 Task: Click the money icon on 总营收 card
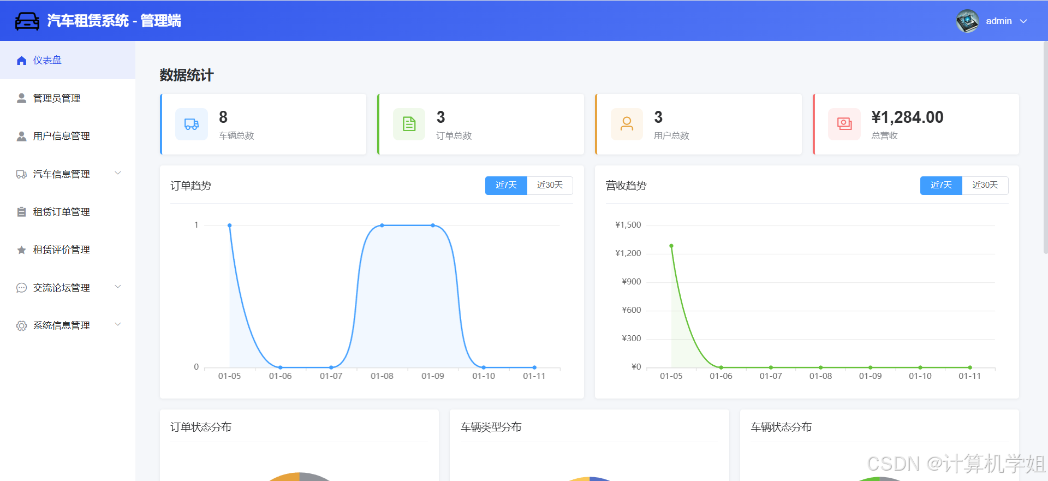point(844,124)
